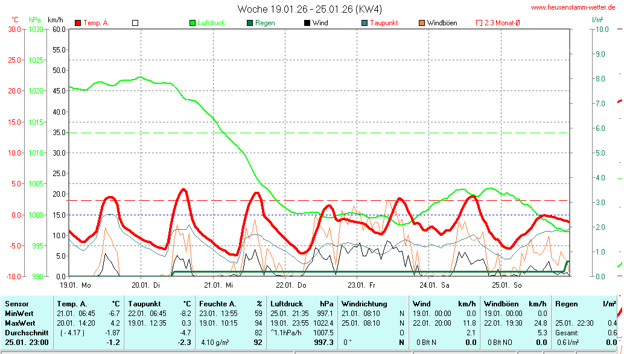Click the dark green Regen legend swatch

tap(250, 23)
